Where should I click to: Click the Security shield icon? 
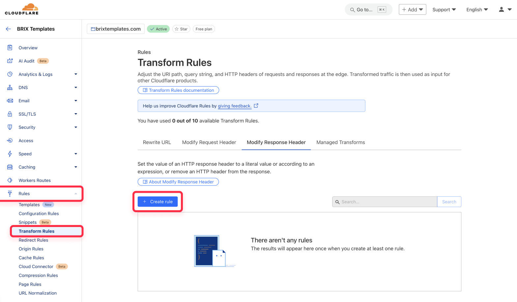coord(10,127)
